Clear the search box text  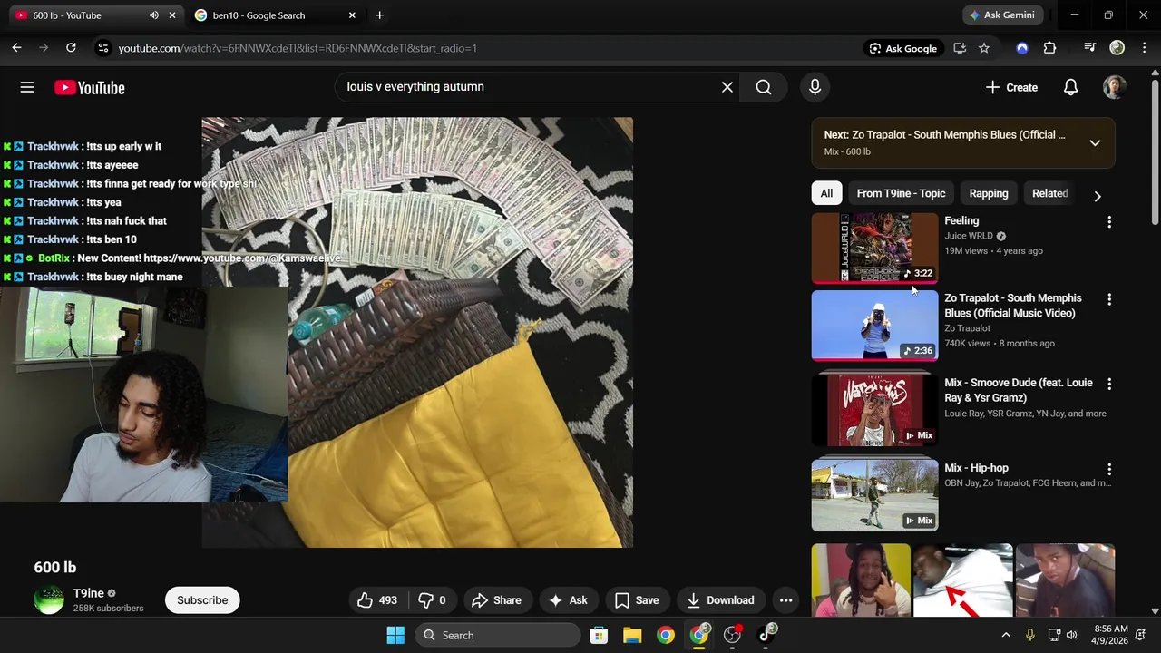click(x=727, y=87)
